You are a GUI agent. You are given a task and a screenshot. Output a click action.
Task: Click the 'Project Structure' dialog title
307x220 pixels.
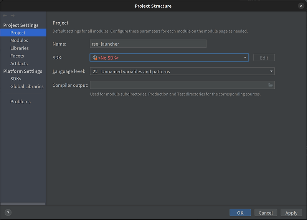[153, 6]
